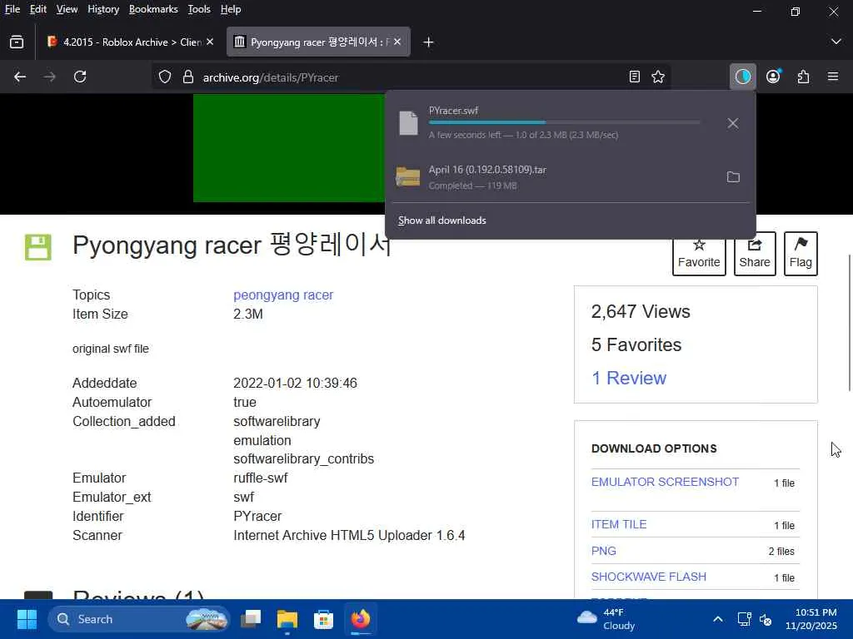Viewport: 853px width, 639px height.
Task: Open a new browser tab
Action: (x=428, y=42)
